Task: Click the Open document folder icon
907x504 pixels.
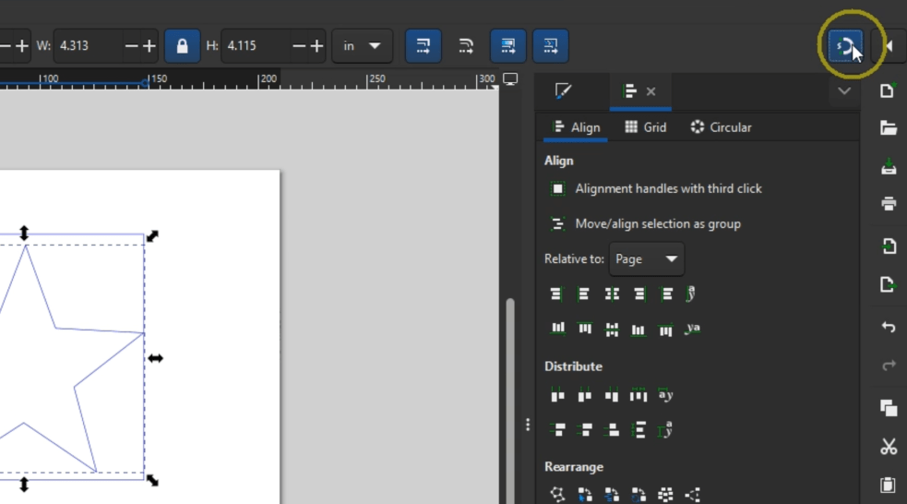Action: click(x=888, y=127)
